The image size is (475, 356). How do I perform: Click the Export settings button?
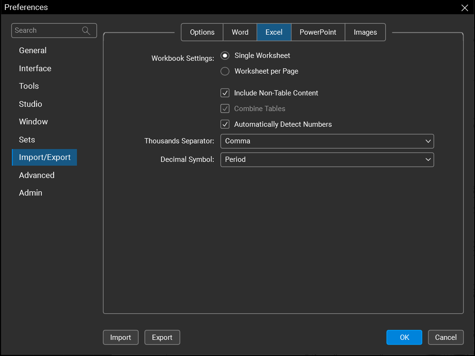coord(162,337)
